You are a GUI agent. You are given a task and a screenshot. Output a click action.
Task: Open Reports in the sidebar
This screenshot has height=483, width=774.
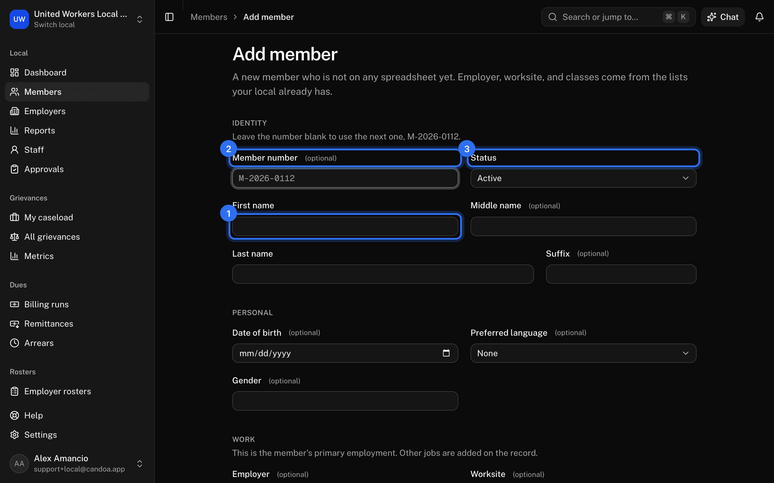(x=77, y=130)
